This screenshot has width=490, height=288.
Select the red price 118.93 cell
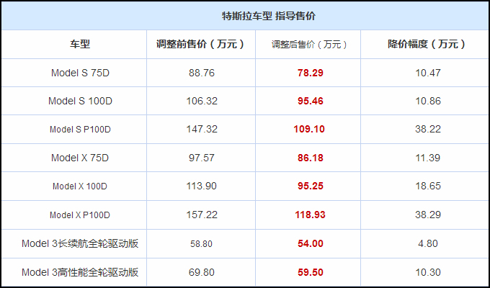tap(311, 215)
